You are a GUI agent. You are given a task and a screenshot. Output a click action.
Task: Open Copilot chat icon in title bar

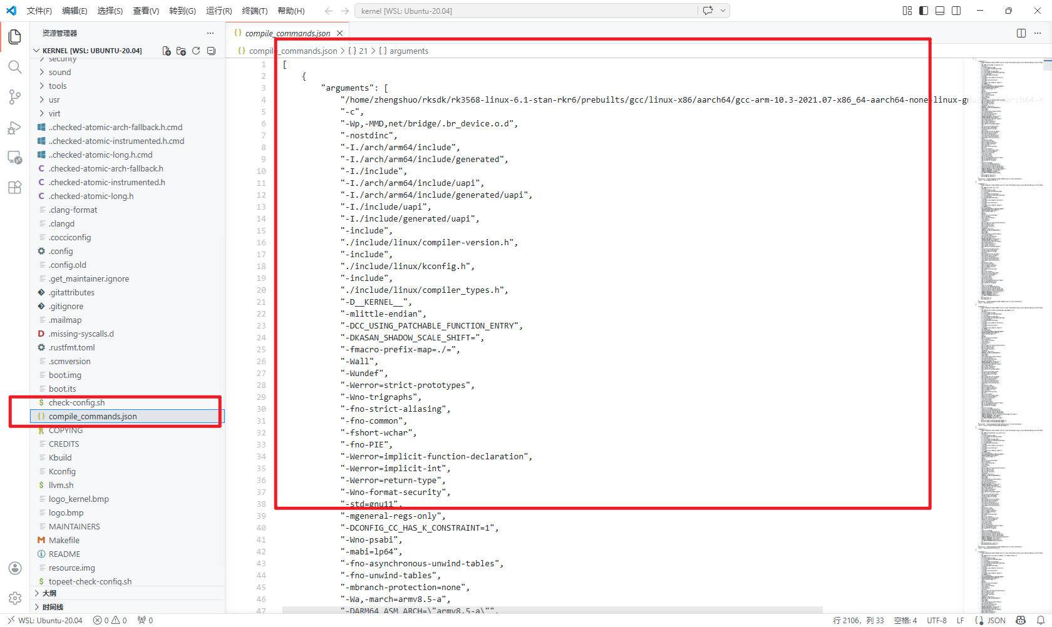coord(708,11)
